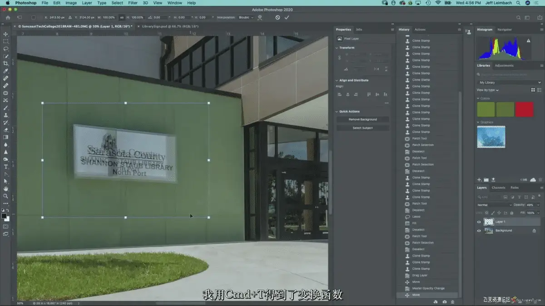Open the View by type dropdown
The height and width of the screenshot is (306, 545).
pos(487,90)
